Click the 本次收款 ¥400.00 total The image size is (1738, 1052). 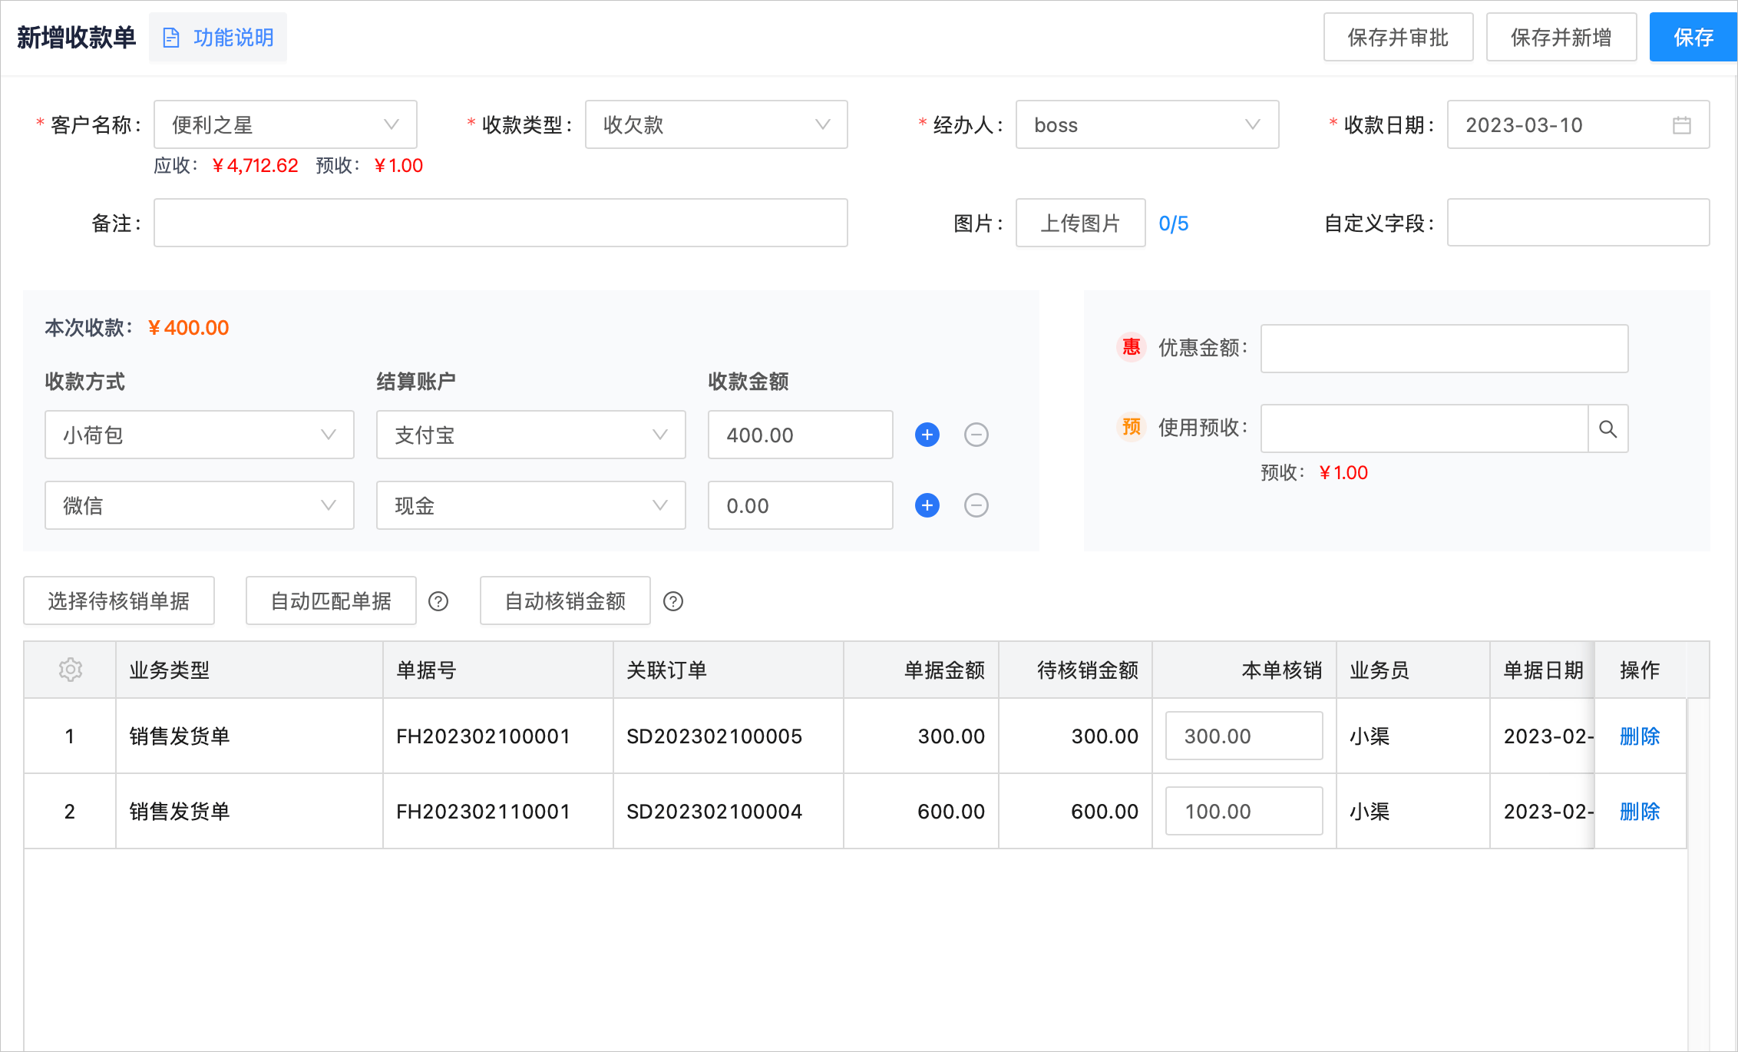pos(188,328)
